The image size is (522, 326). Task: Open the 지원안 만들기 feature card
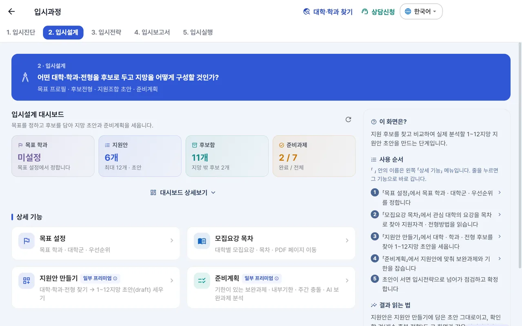pos(96,288)
